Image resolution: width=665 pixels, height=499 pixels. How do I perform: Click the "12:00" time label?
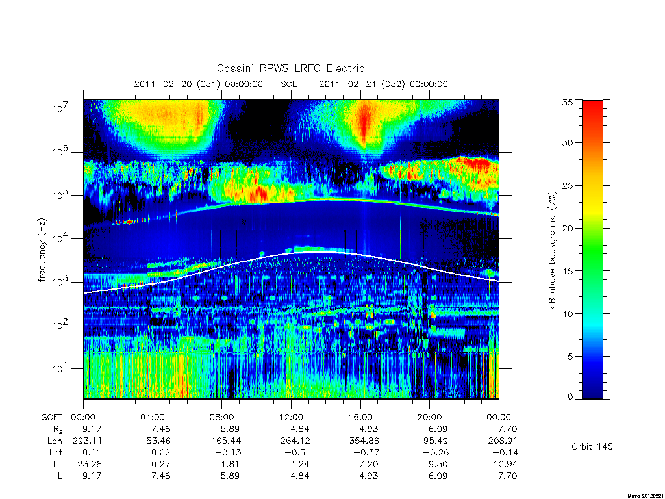[x=291, y=417]
